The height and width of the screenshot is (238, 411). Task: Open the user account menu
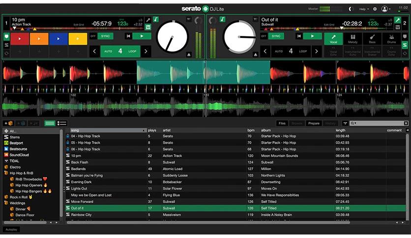(385, 9)
